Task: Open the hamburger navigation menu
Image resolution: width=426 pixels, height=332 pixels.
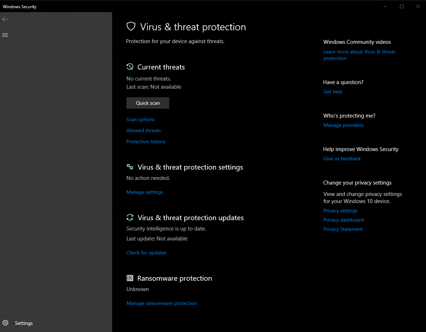Action: pos(5,35)
